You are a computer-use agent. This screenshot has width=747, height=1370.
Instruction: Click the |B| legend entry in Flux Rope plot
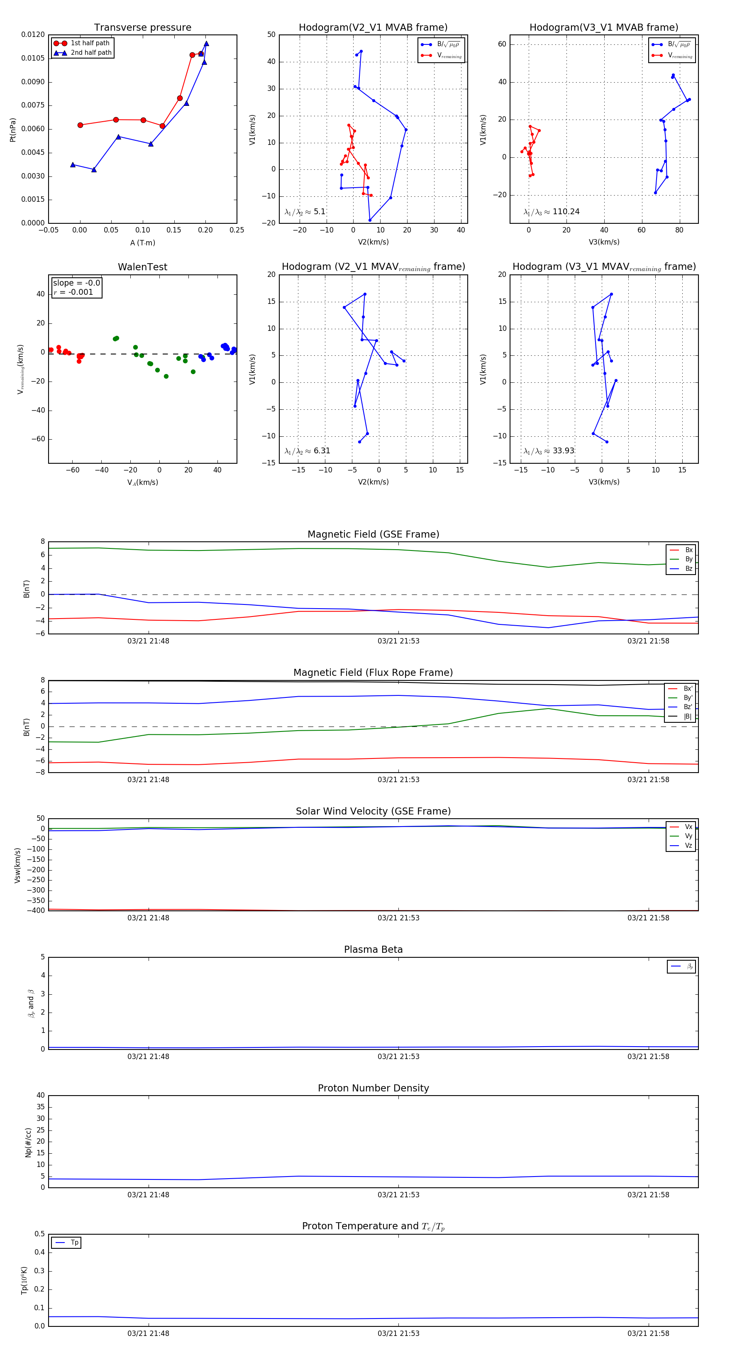click(x=681, y=717)
